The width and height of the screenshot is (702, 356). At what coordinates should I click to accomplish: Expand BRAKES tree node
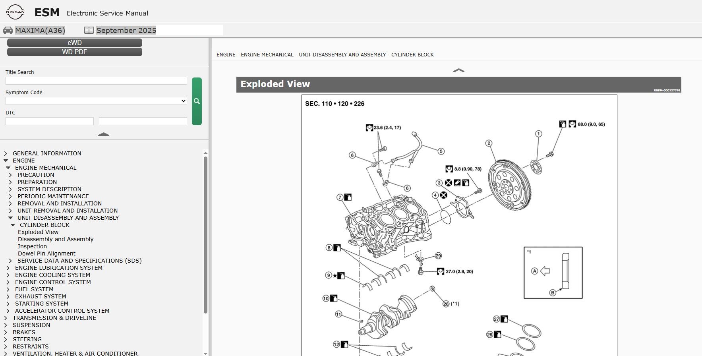click(6, 332)
